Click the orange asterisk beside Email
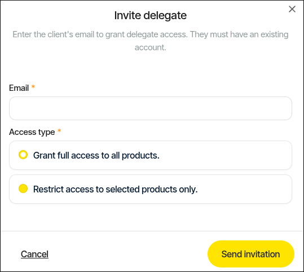Viewport: 304px width, 272px height. 33,86
